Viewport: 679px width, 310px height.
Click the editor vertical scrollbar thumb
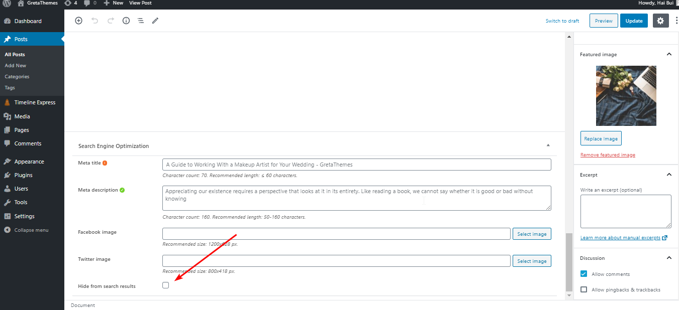569,262
